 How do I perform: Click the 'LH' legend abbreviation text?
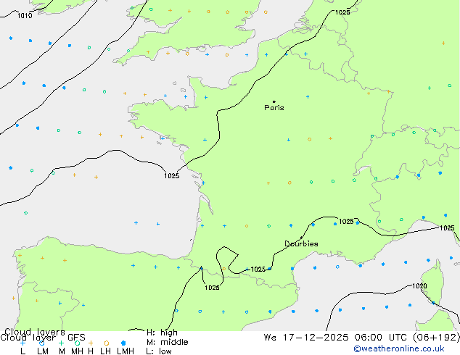click(x=105, y=351)
